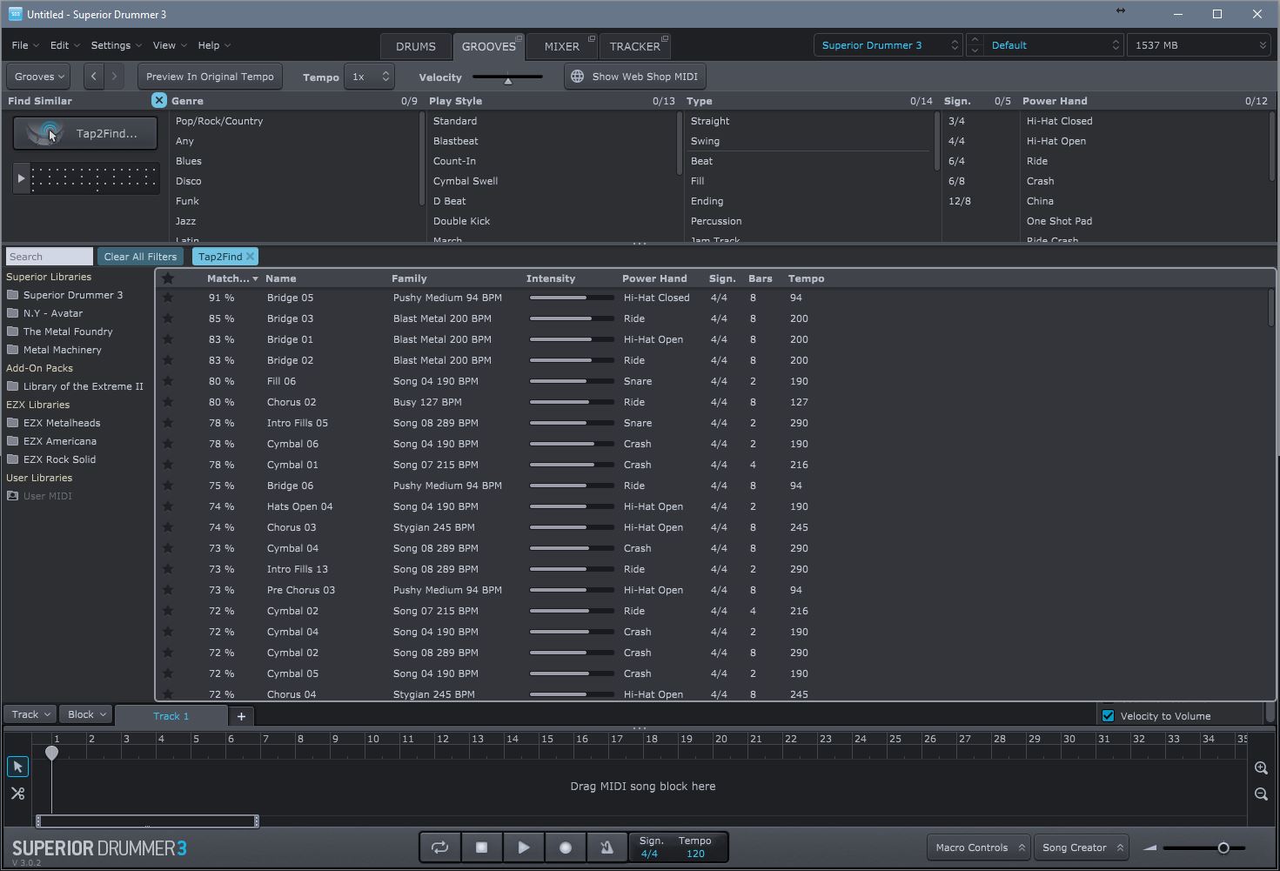The image size is (1280, 871).
Task: Start recording with Record button
Action: click(x=565, y=848)
